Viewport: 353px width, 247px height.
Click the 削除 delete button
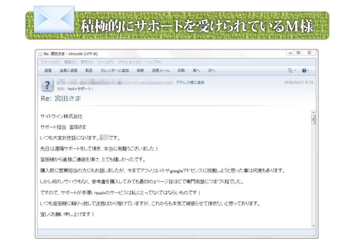pos(140,71)
